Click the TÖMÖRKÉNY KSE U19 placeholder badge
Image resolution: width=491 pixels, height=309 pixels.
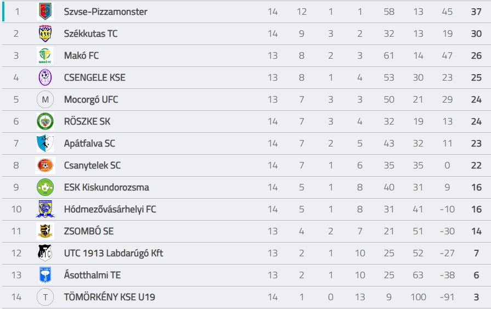coord(45,297)
